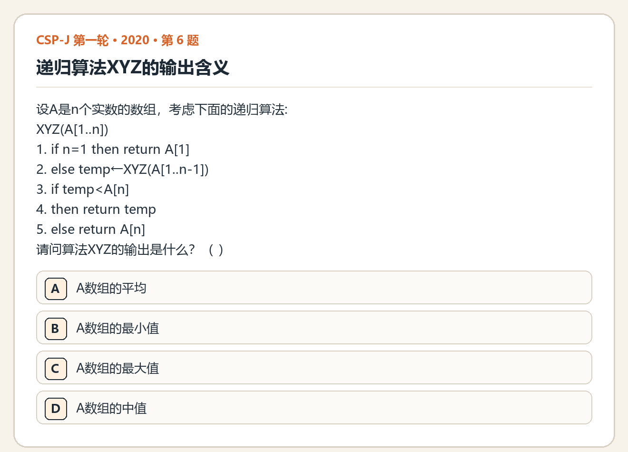Click the empty answer parentheses blank
Image resolution: width=628 pixels, height=452 pixels.
216,250
